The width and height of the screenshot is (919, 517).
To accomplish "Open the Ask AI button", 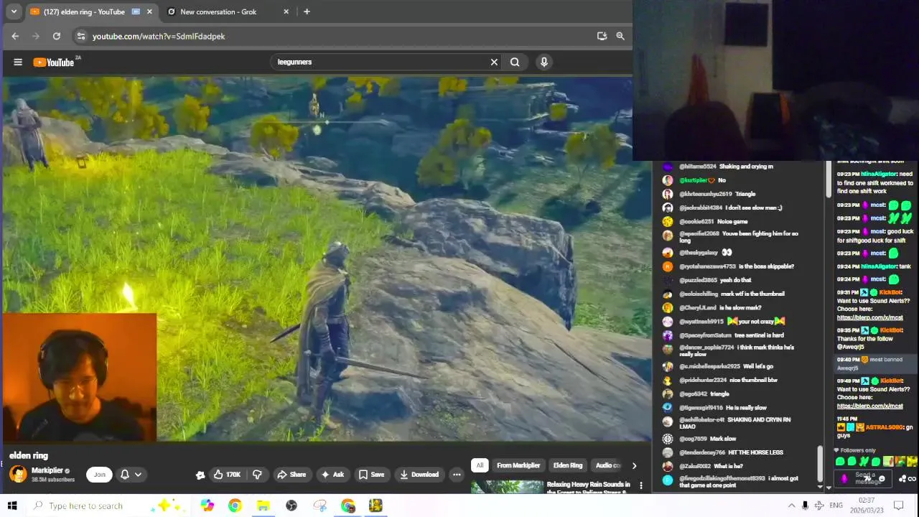I will [332, 475].
